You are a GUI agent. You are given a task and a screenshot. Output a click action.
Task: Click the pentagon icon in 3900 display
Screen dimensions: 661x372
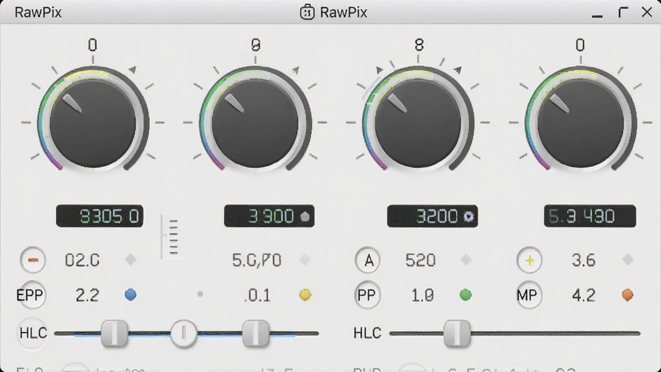pos(305,216)
